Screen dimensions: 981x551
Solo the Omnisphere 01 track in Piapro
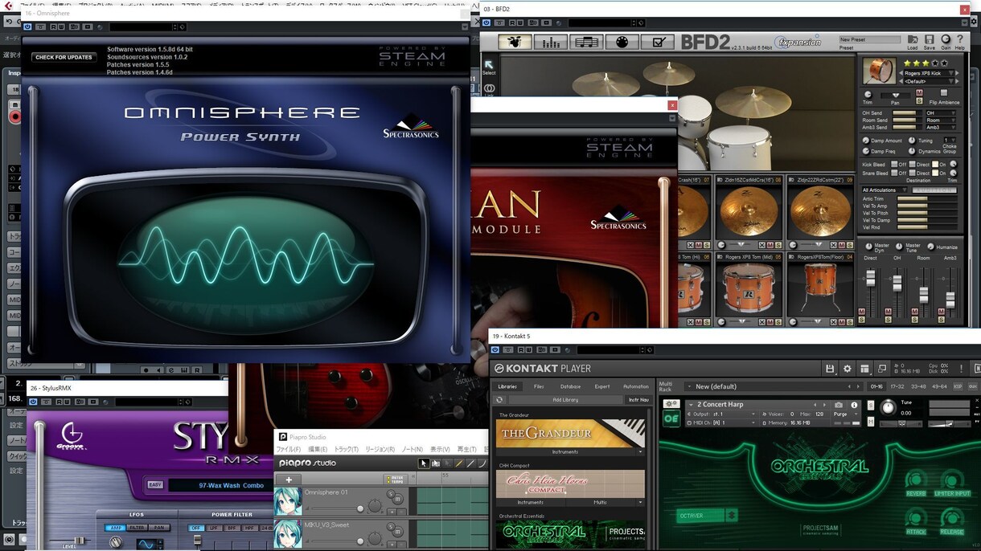click(x=391, y=494)
